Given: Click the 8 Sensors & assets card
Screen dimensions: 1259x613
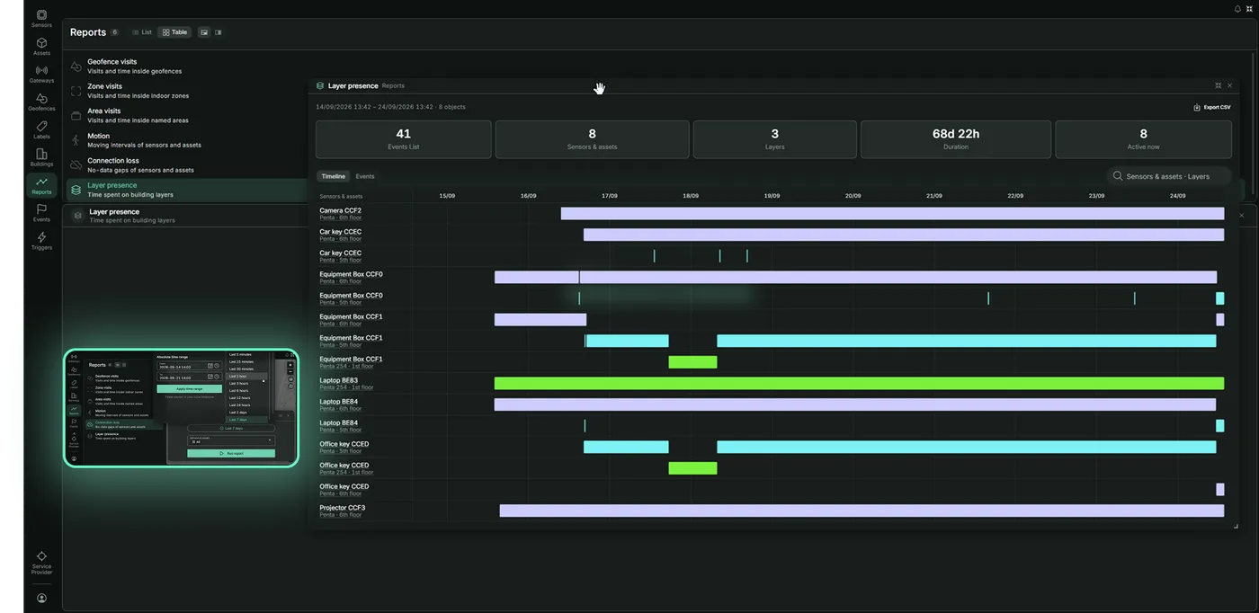Looking at the screenshot, I should point(592,139).
